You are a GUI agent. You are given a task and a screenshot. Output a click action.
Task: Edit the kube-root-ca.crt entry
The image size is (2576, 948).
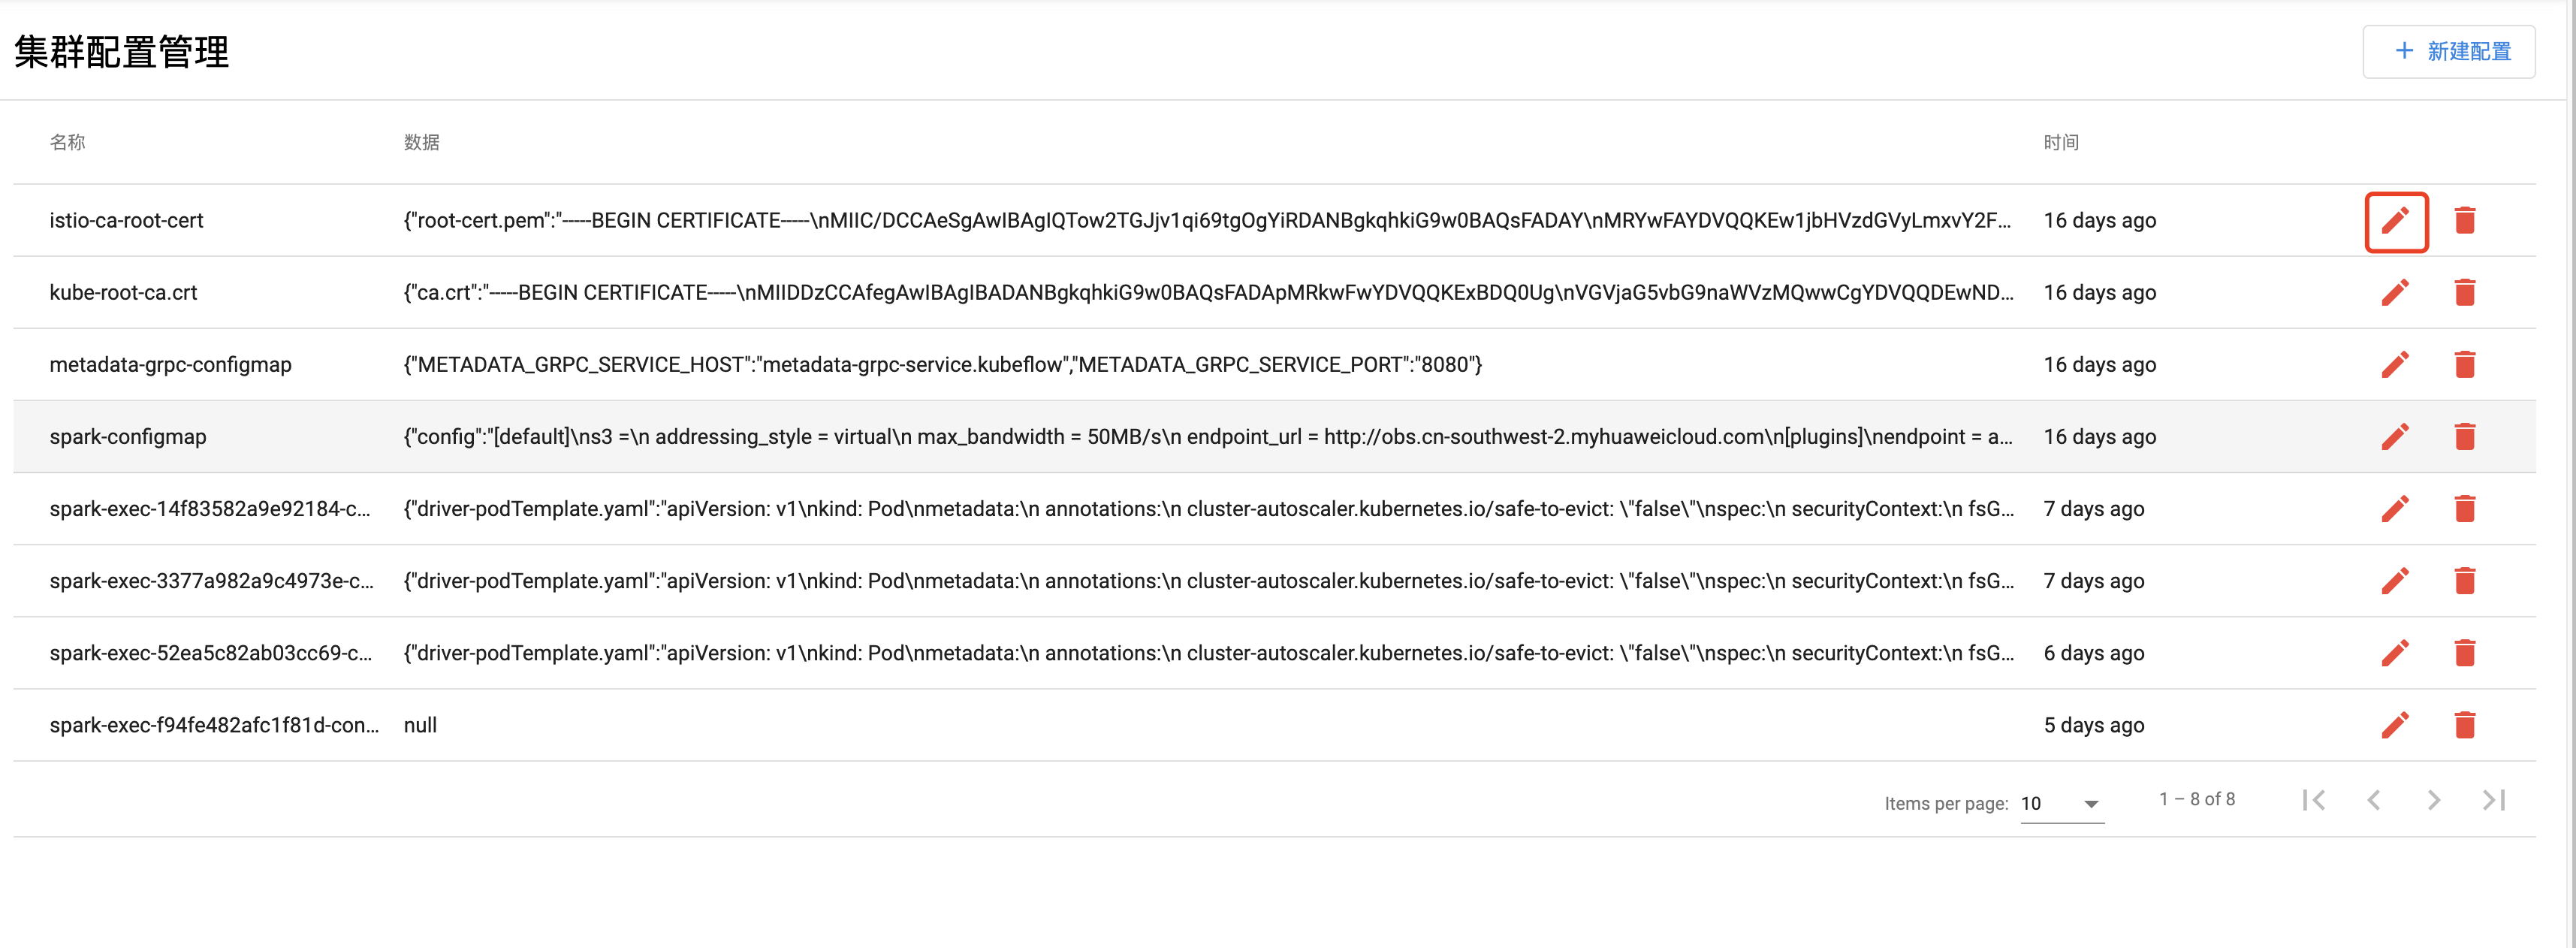pos(2395,293)
